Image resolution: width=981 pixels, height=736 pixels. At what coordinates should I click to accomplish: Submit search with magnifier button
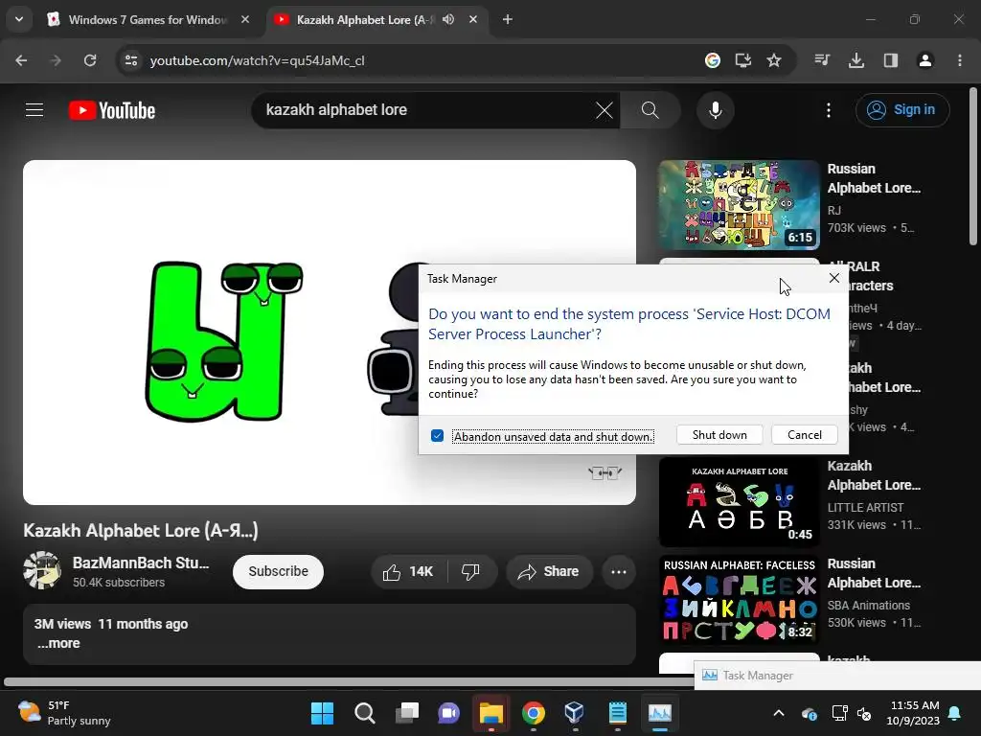coord(650,110)
